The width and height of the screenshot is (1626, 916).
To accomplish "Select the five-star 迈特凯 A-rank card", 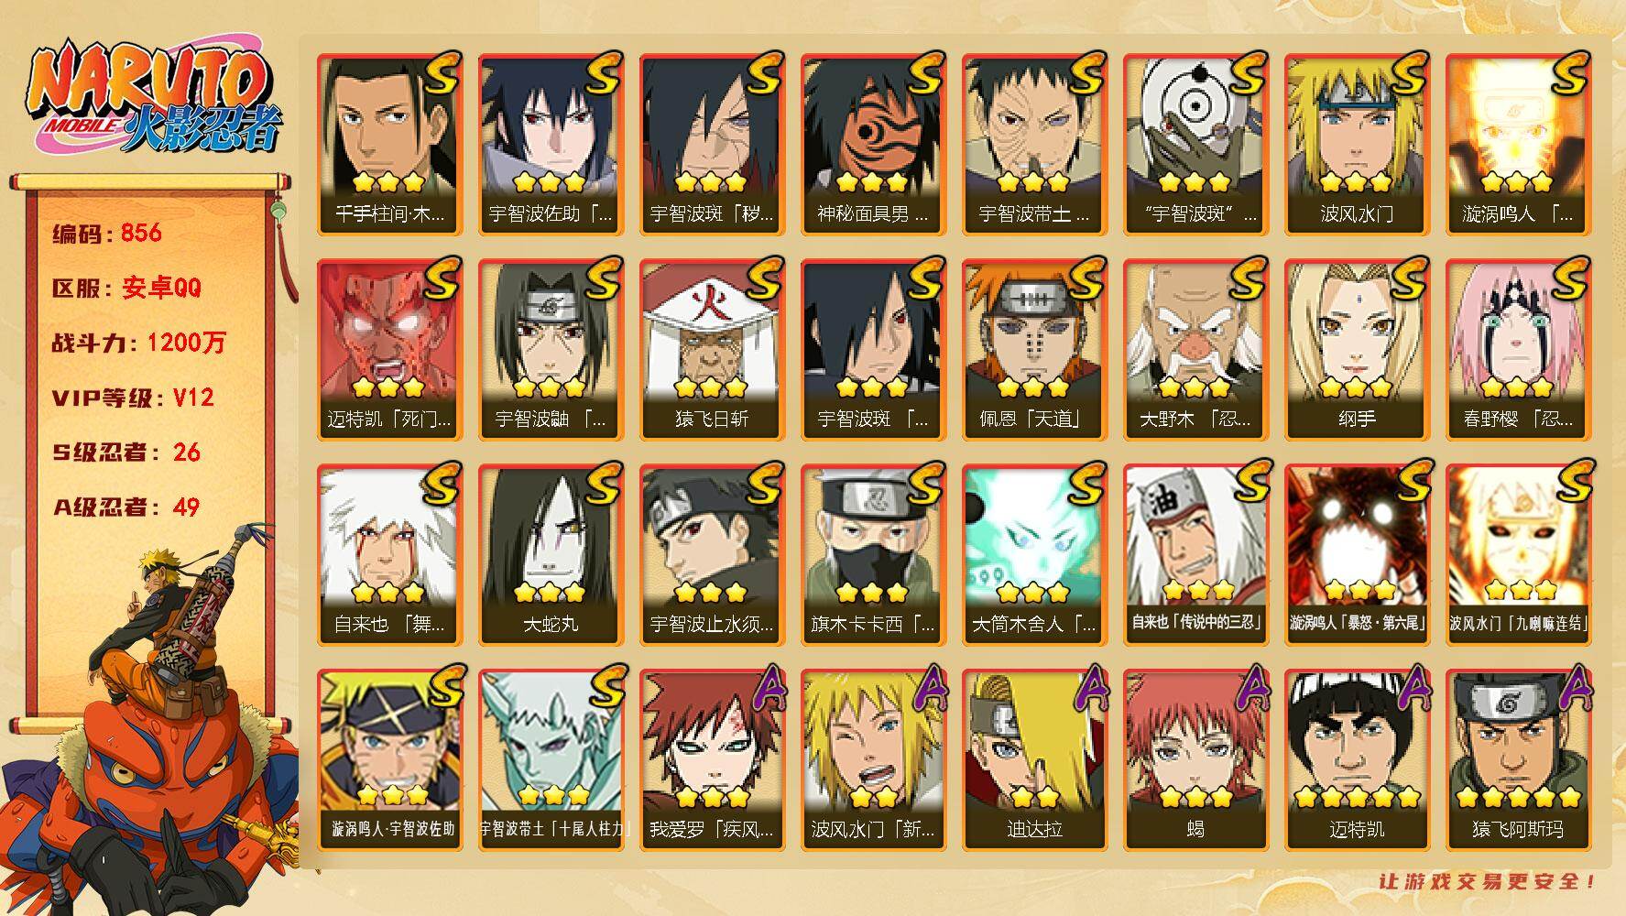I will 1357,759.
